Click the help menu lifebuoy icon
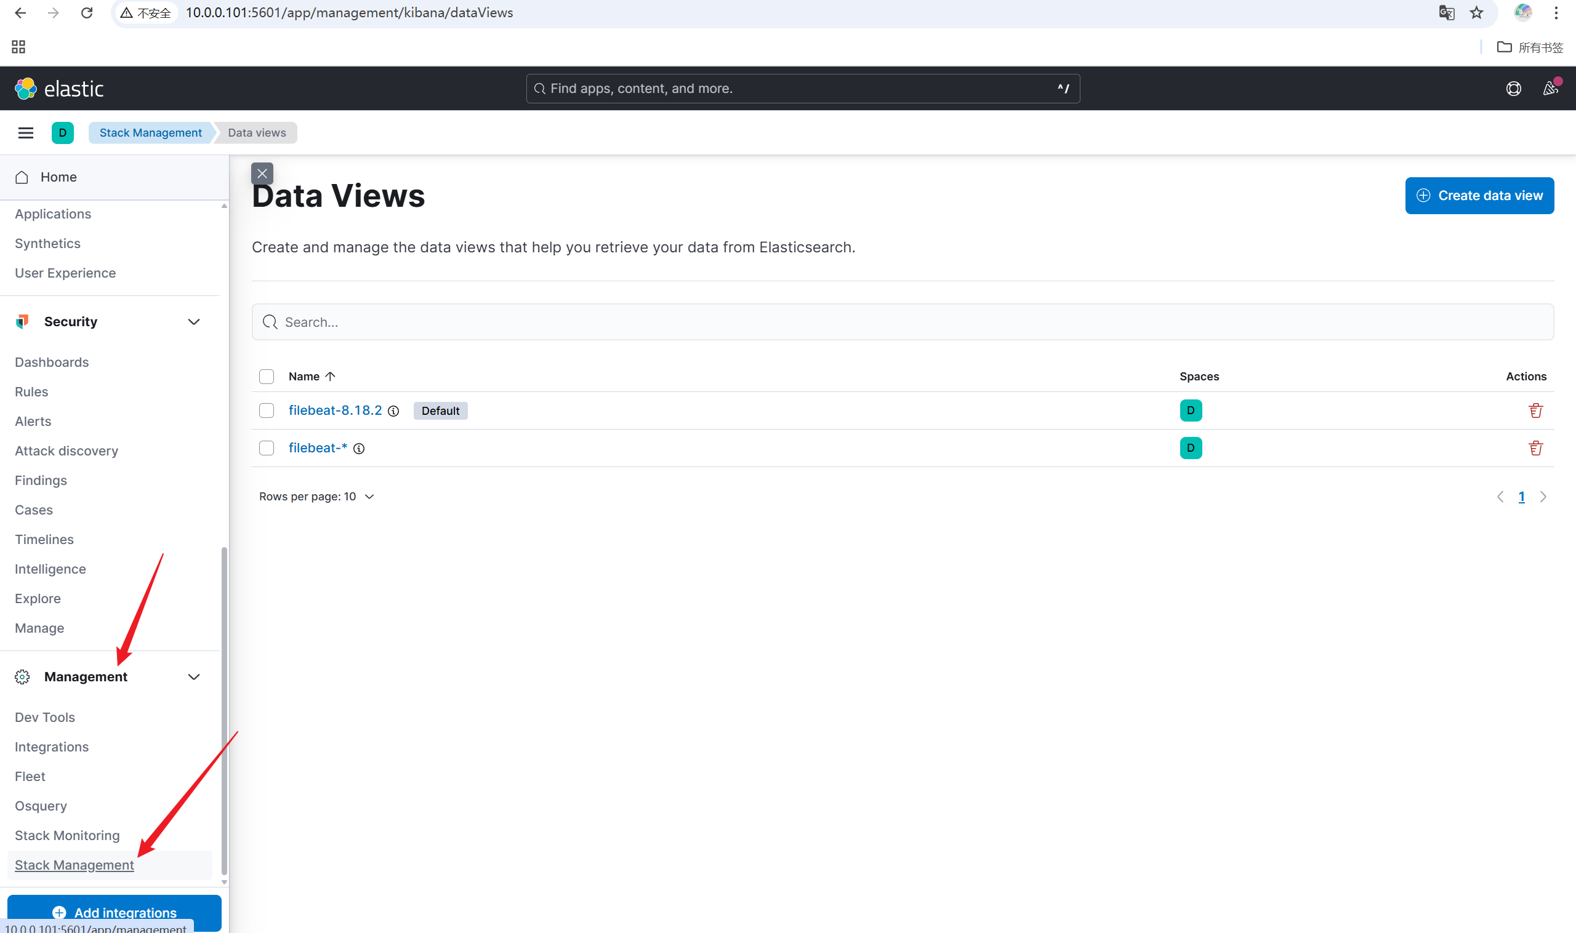1576x933 pixels. point(1513,89)
